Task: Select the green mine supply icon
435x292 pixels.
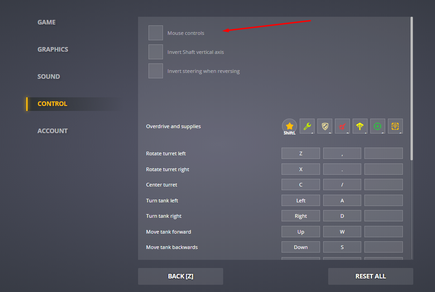Action: [378, 126]
